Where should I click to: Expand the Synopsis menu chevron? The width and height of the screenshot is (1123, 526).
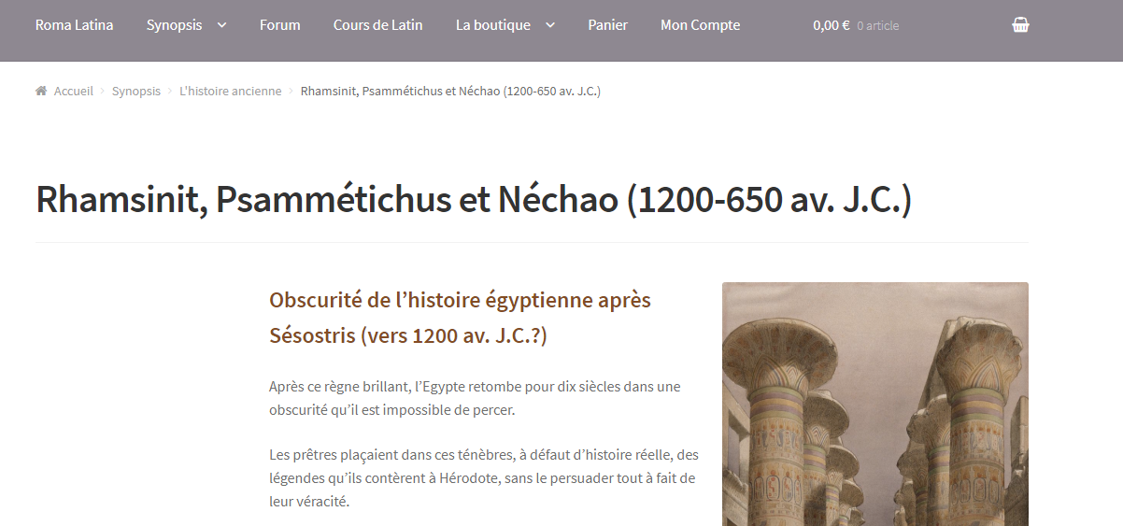(x=221, y=25)
